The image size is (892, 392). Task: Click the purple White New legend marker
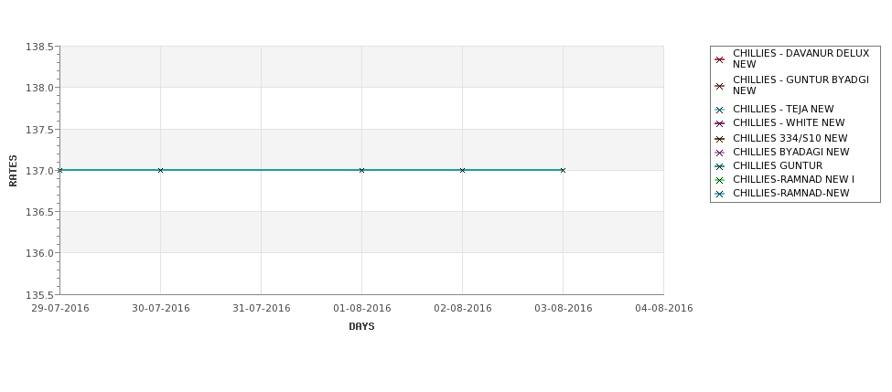pos(720,124)
